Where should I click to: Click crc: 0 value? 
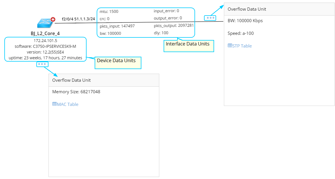104,19
